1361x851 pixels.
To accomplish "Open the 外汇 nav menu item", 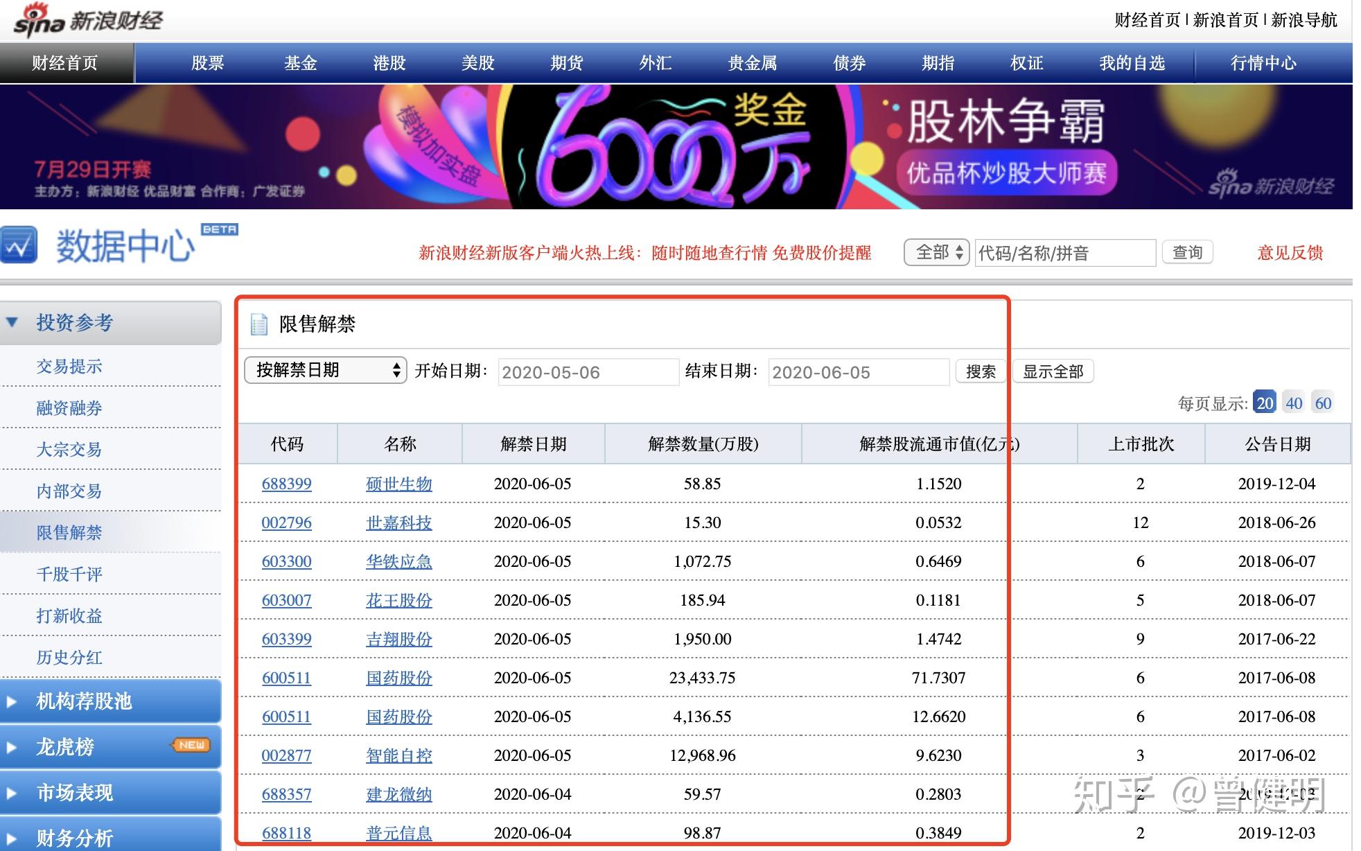I will click(x=655, y=63).
